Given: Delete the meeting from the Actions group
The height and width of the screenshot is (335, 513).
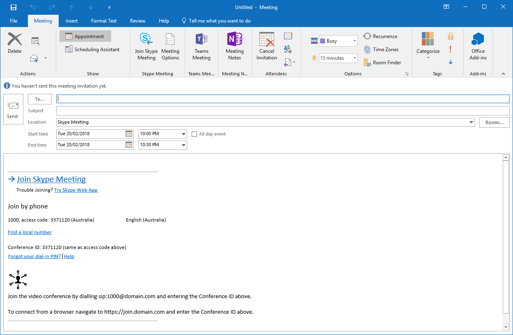Looking at the screenshot, I should click(15, 43).
